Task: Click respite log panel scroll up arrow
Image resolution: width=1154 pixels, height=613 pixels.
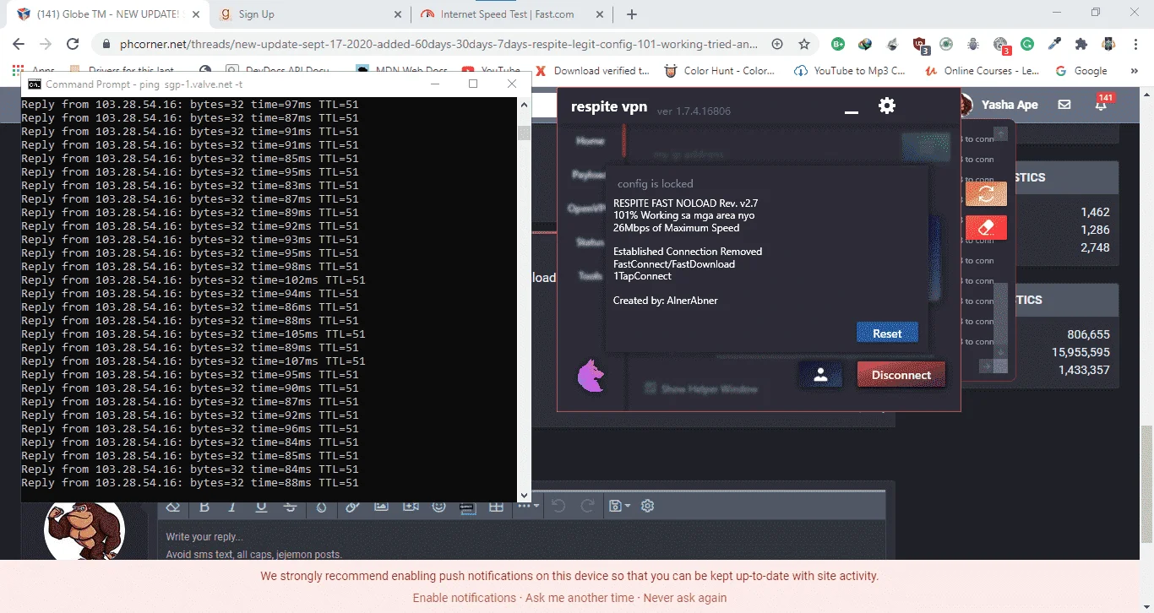Action: tap(1000, 133)
